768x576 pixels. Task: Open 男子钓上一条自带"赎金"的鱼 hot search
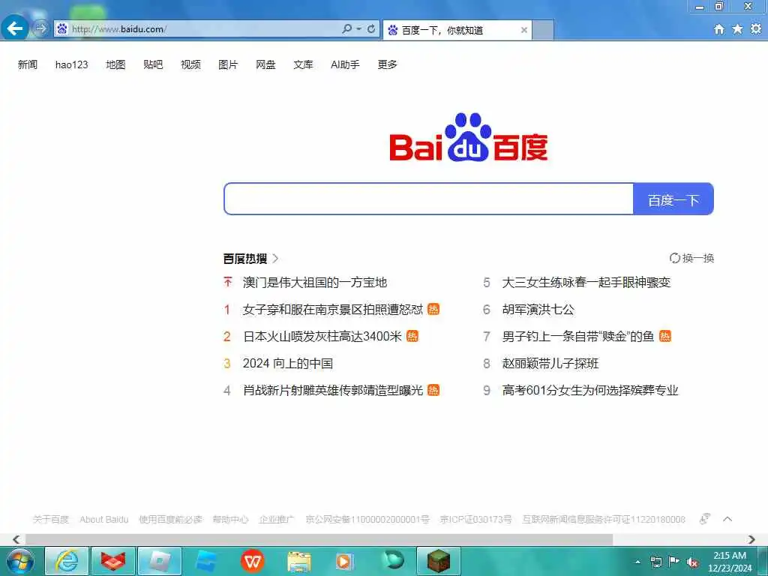pyautogui.click(x=578, y=337)
